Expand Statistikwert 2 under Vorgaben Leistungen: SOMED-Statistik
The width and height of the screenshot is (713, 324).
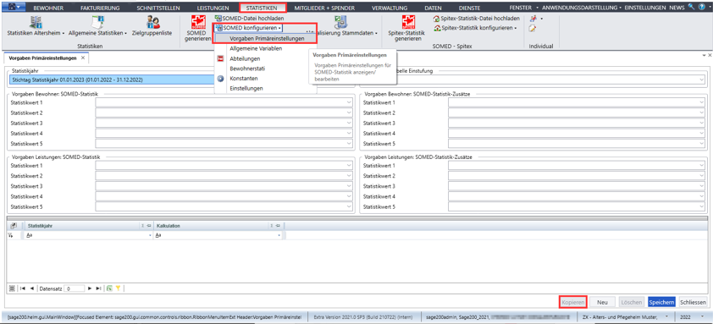pos(349,175)
